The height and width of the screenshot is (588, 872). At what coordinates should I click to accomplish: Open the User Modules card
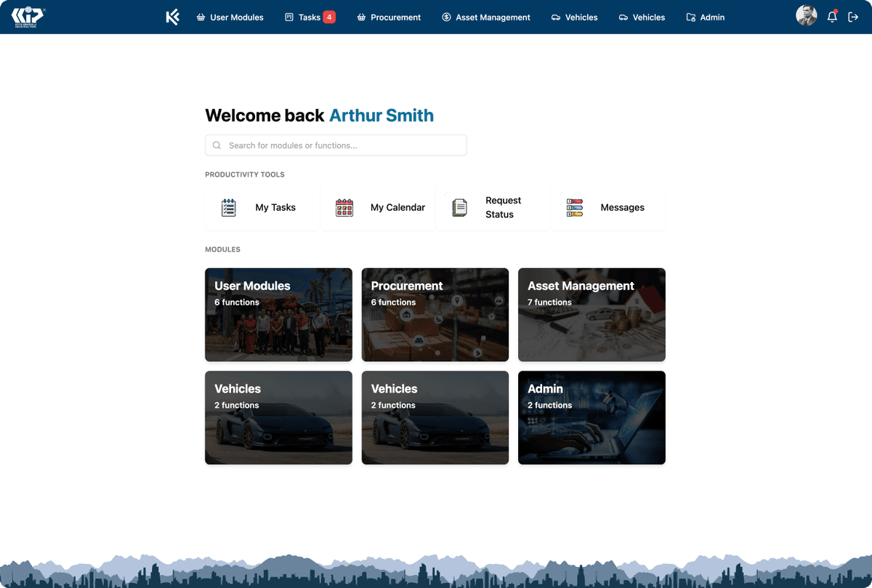click(278, 315)
